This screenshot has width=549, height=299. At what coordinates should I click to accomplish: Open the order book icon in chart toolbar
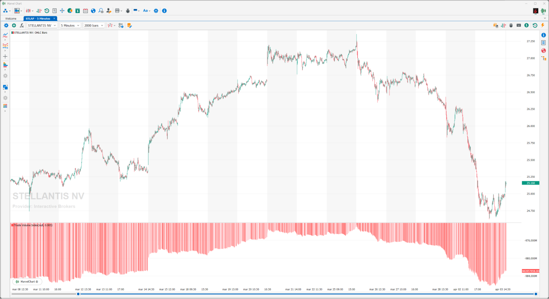pos(503,25)
